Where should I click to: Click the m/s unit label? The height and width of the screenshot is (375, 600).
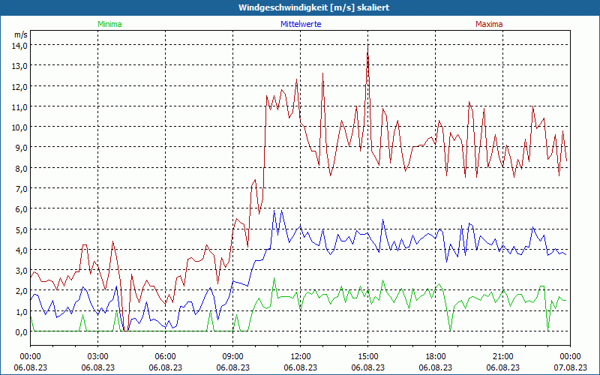click(21, 34)
